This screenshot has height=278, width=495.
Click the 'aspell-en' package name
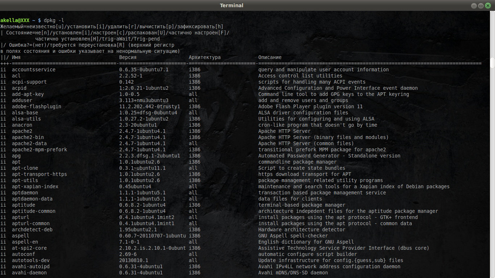click(25, 242)
